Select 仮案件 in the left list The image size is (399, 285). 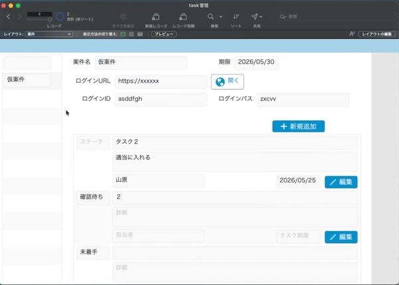pos(27,80)
